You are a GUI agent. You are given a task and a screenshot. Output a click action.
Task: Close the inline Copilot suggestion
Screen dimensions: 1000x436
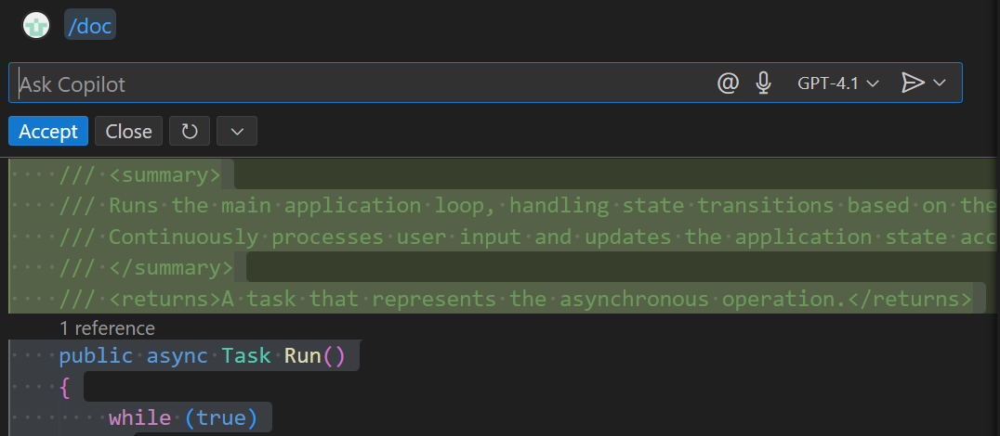coord(129,131)
